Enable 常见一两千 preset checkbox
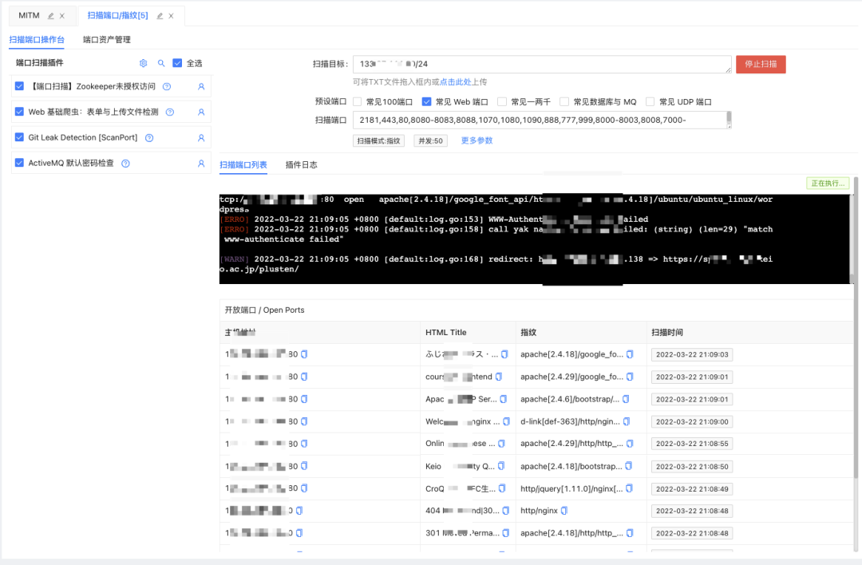Screen dimensions: 862x565 point(502,101)
